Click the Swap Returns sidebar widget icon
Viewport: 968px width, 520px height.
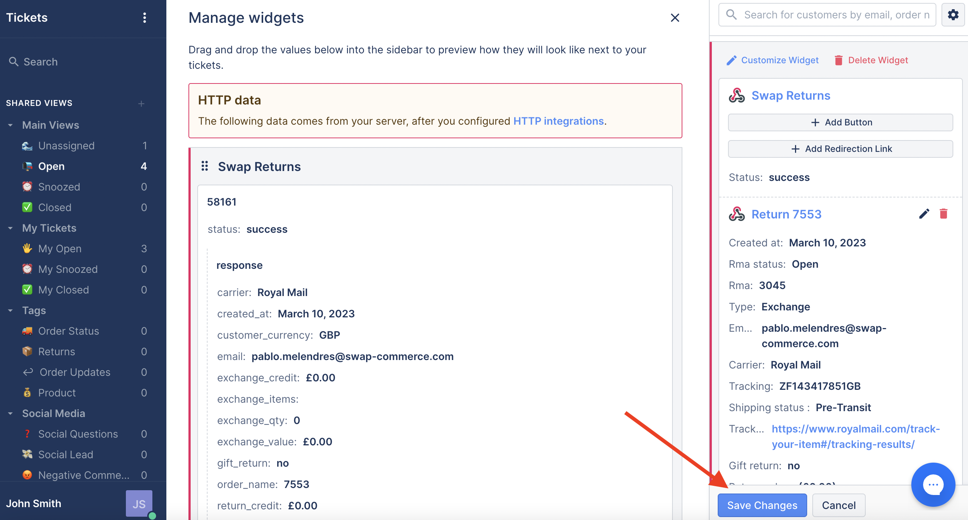(x=736, y=95)
